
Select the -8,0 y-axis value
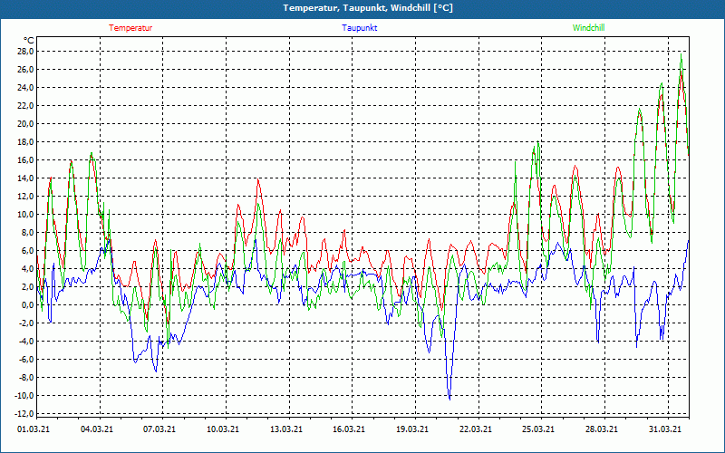point(26,377)
